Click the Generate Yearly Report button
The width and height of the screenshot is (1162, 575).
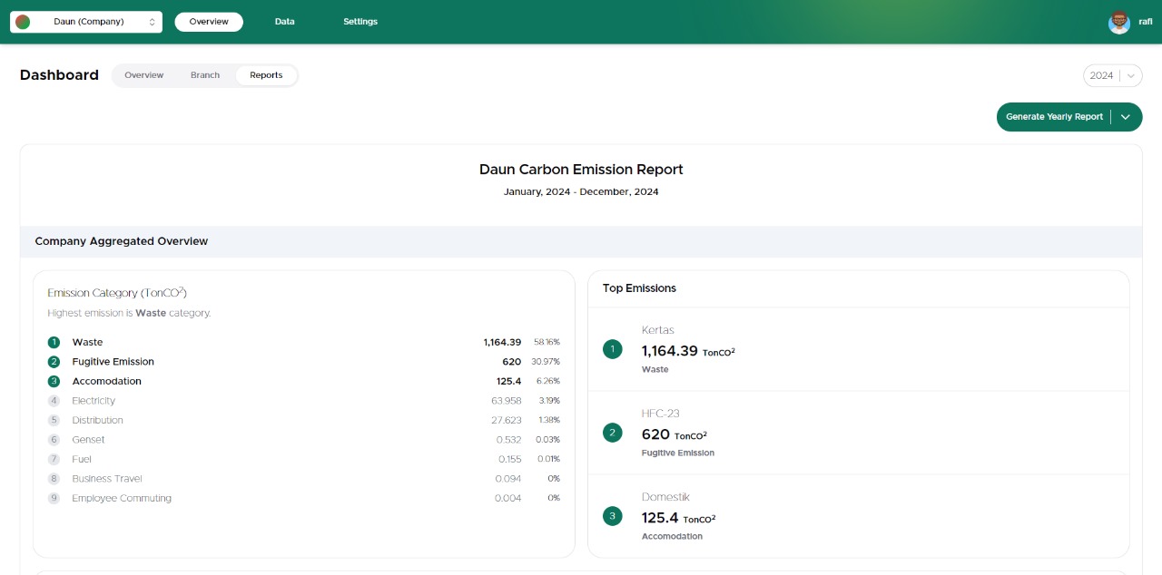coord(1054,117)
